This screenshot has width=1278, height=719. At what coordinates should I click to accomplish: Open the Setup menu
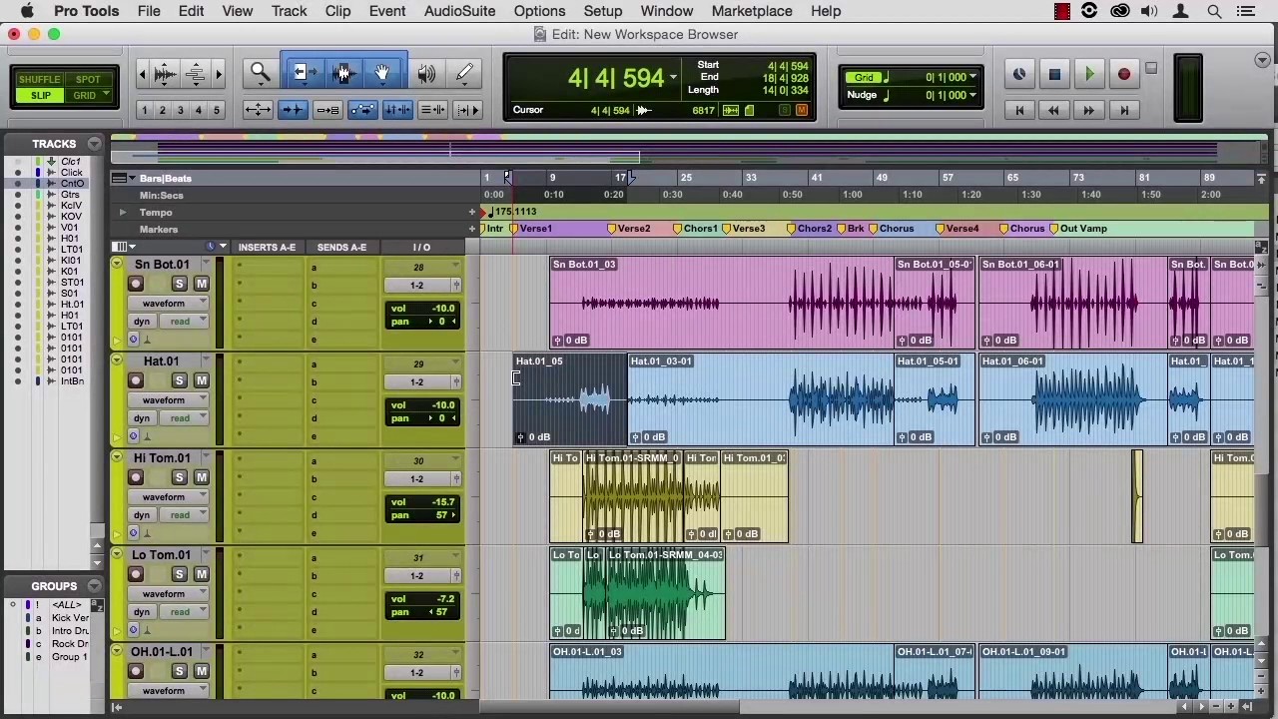coord(603,11)
